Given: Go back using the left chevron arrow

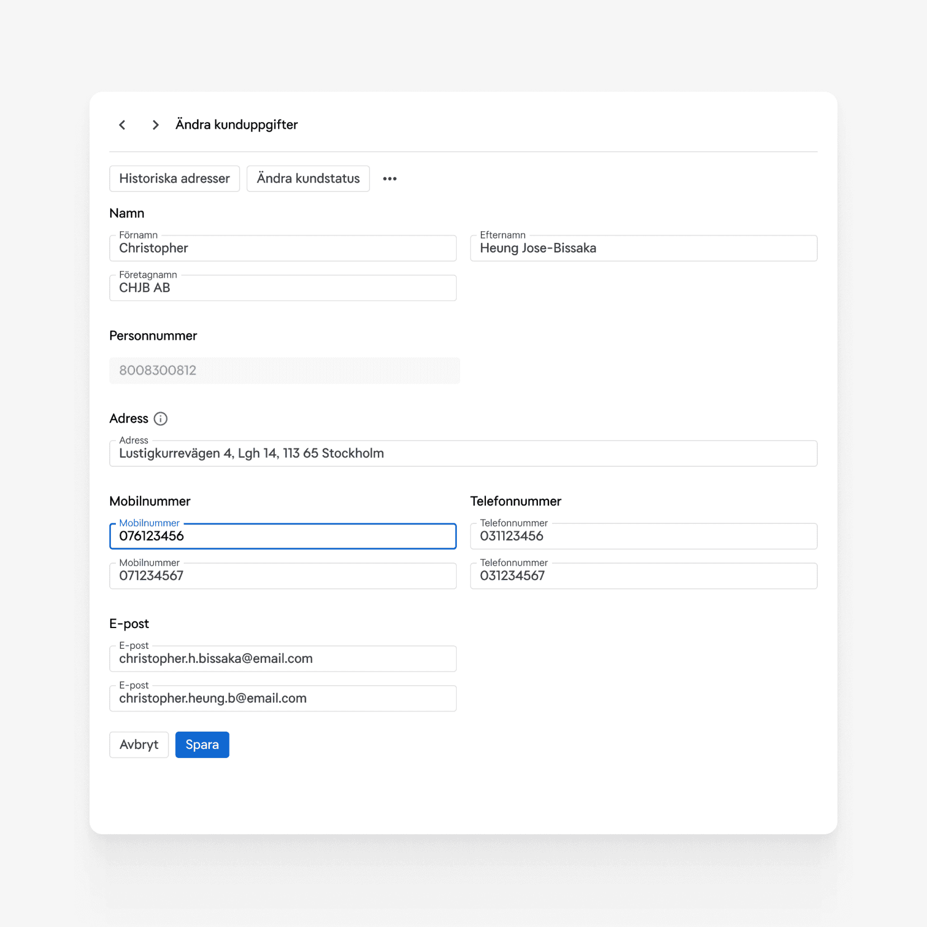Looking at the screenshot, I should 122,125.
